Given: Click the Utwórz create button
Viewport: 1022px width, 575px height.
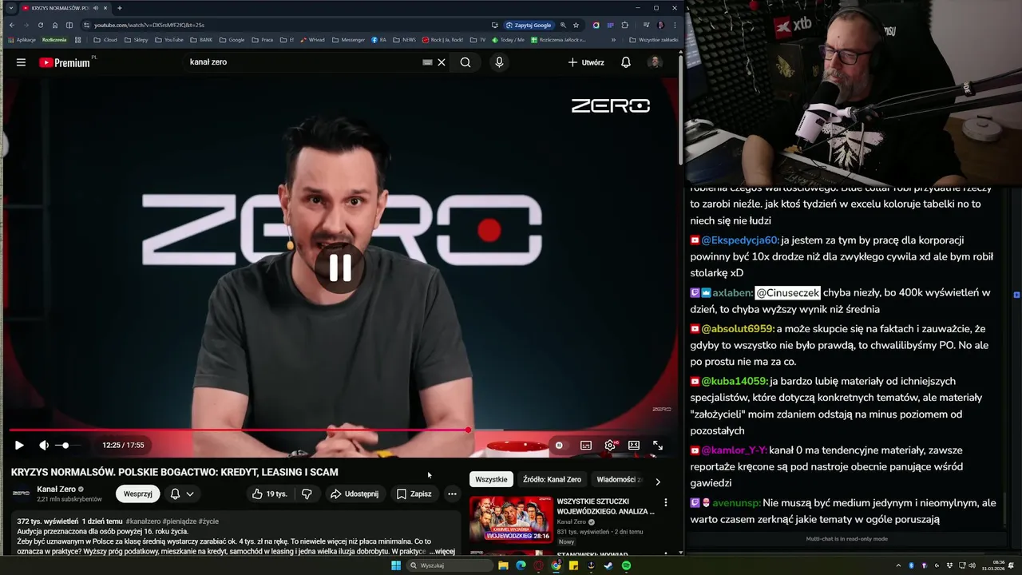Looking at the screenshot, I should click(586, 62).
